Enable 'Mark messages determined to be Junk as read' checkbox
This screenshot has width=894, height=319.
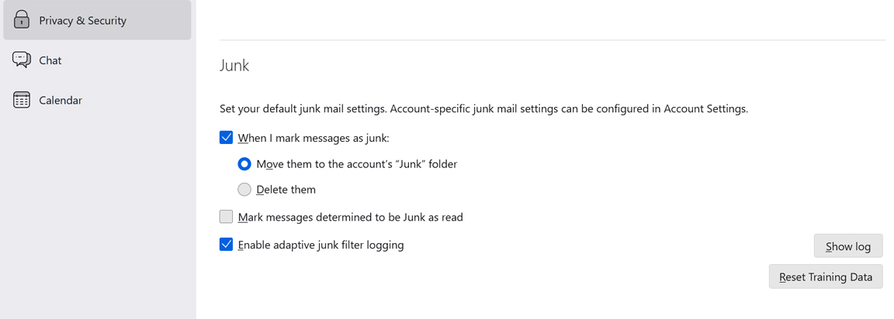point(227,217)
